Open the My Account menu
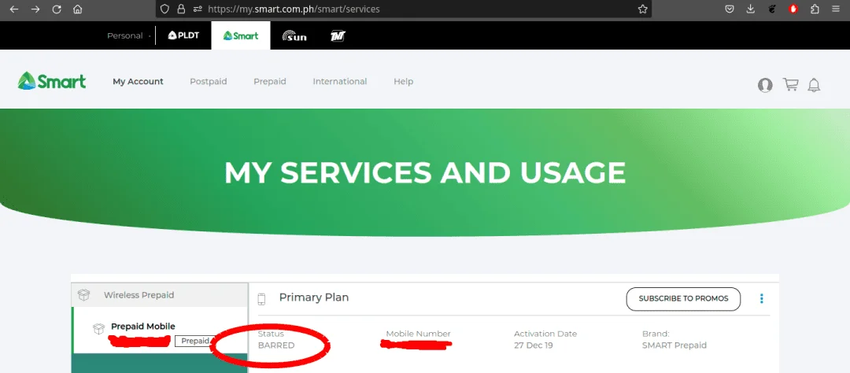The image size is (850, 373). tap(138, 81)
